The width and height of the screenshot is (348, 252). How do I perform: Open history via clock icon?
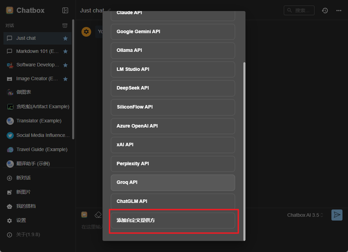click(x=325, y=10)
